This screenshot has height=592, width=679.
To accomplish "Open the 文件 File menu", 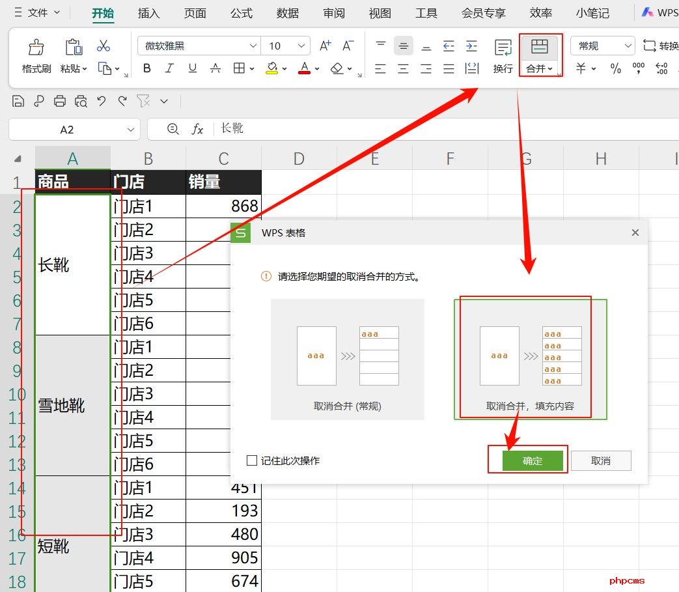I will pyautogui.click(x=38, y=13).
